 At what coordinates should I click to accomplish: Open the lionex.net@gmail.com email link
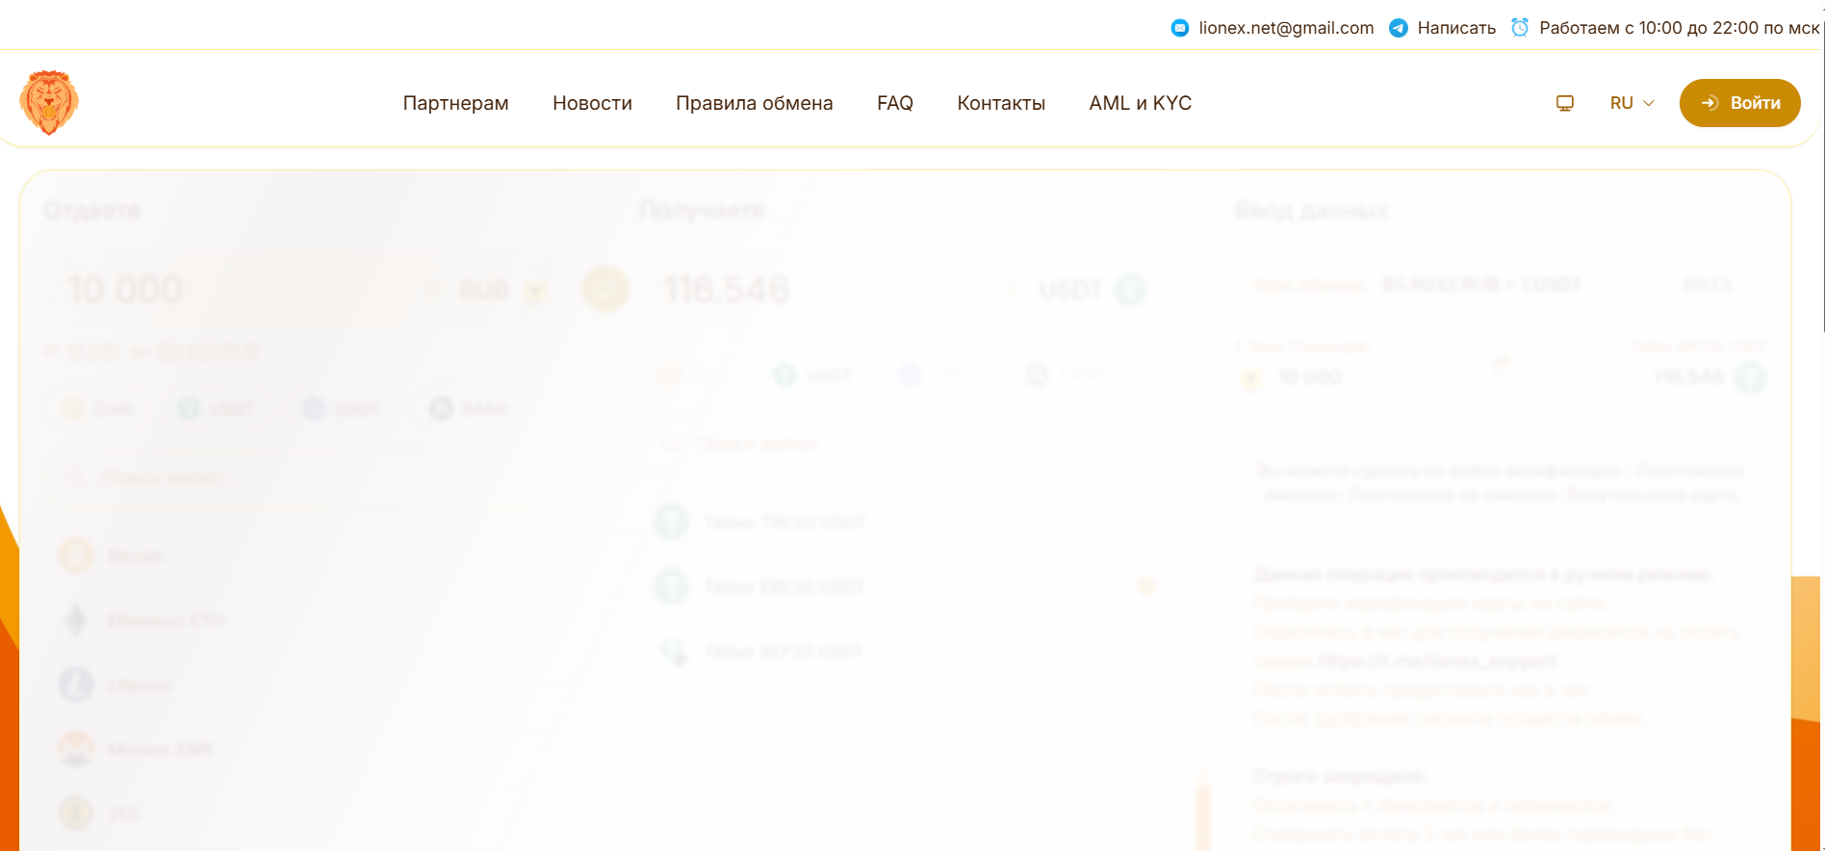pos(1286,28)
